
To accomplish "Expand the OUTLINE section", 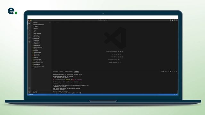I will (35, 91).
